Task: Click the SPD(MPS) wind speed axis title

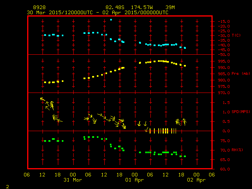Action: 241,111
